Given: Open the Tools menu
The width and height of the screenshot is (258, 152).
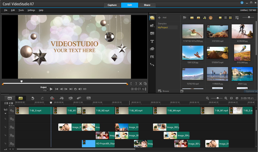Looking at the screenshot, I should (21, 10).
